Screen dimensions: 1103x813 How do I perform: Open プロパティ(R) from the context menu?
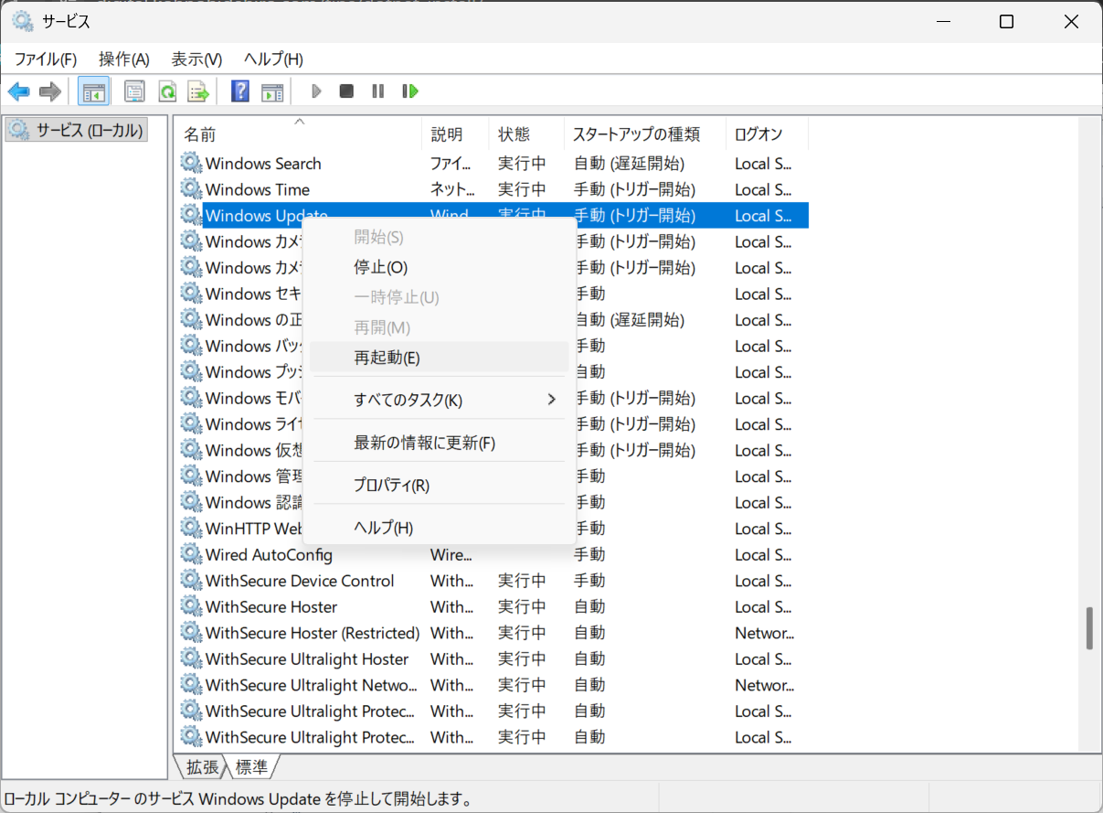point(391,485)
